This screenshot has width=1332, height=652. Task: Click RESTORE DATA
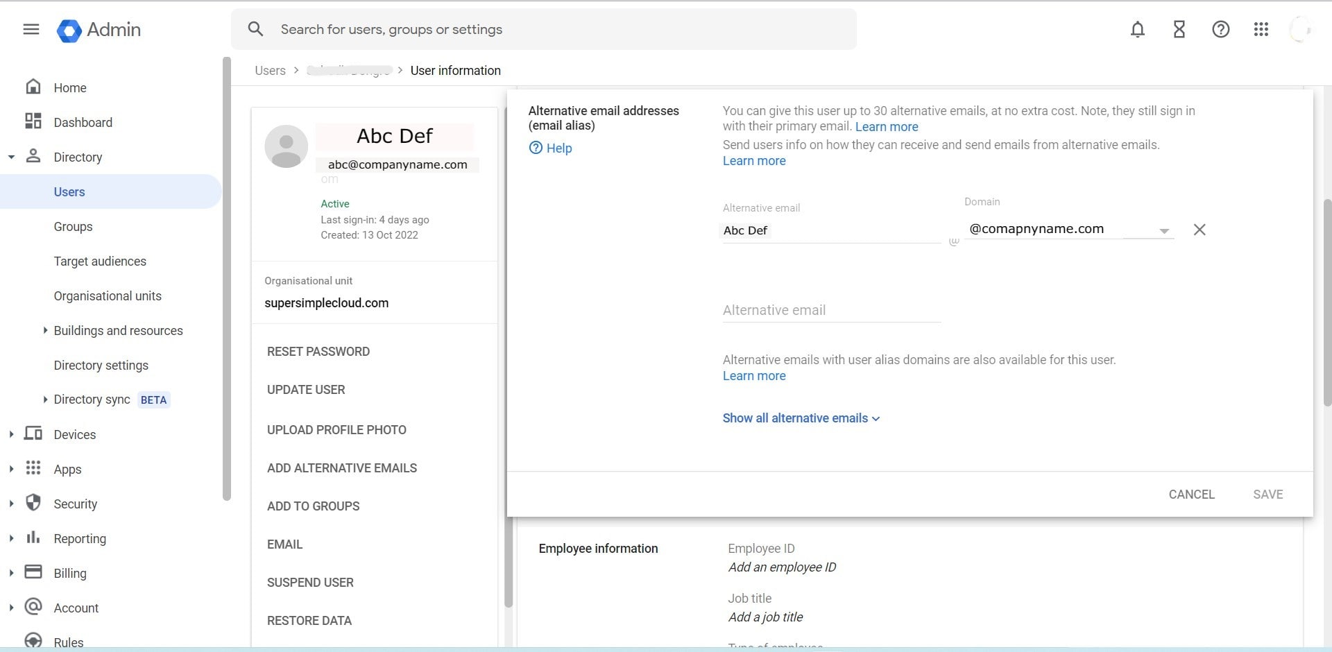click(x=309, y=621)
